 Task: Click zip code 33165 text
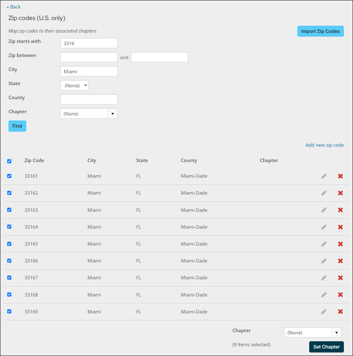31,244
